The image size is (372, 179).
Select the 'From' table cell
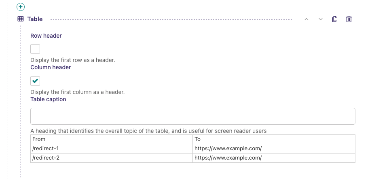112,139
